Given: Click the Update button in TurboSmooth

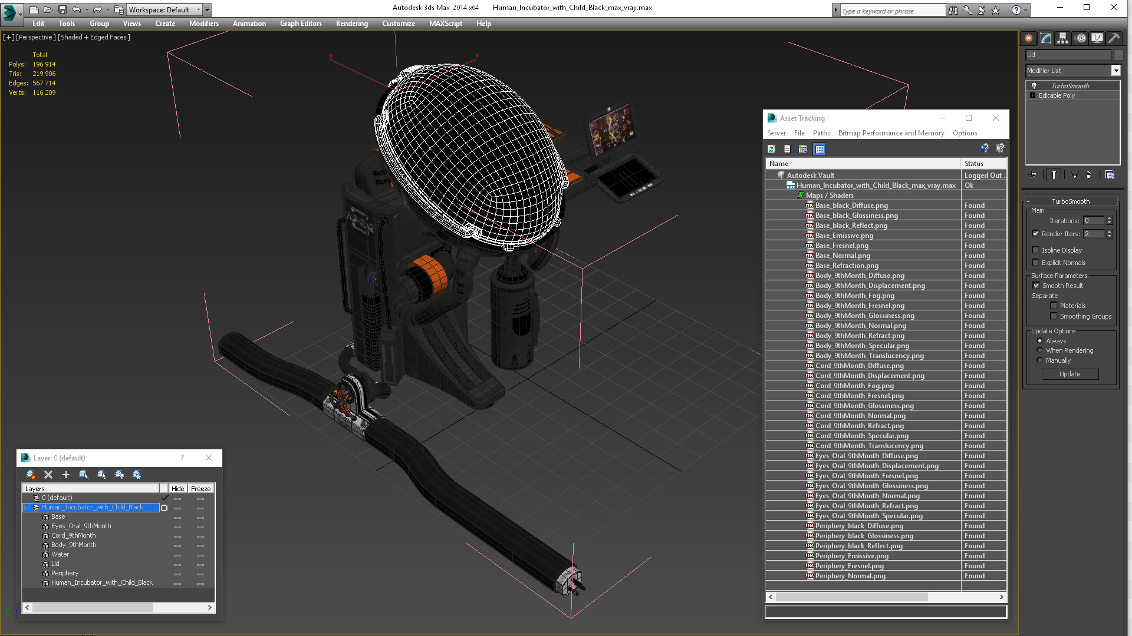Looking at the screenshot, I should click(1070, 374).
